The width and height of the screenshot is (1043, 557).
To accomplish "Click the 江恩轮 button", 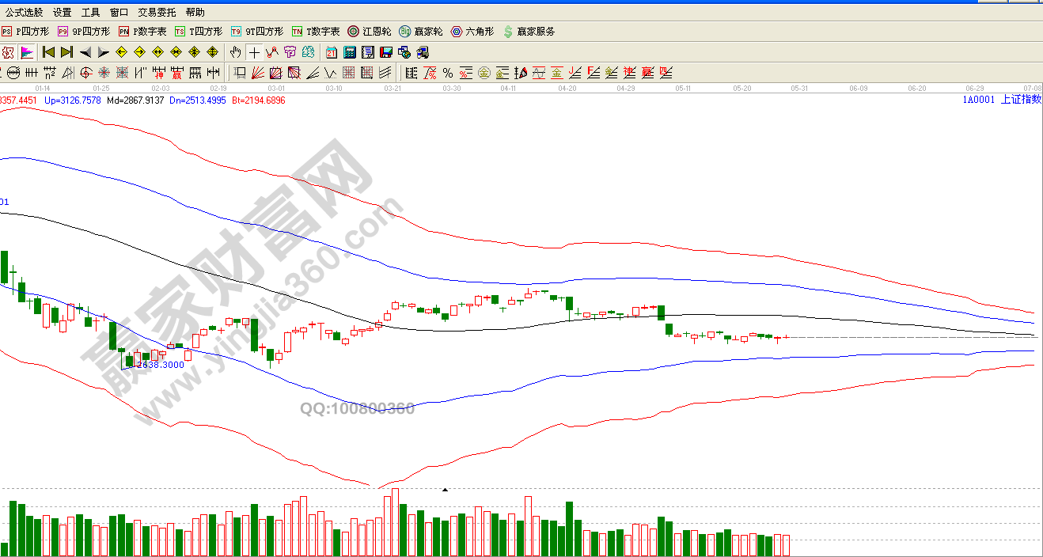I will [370, 32].
